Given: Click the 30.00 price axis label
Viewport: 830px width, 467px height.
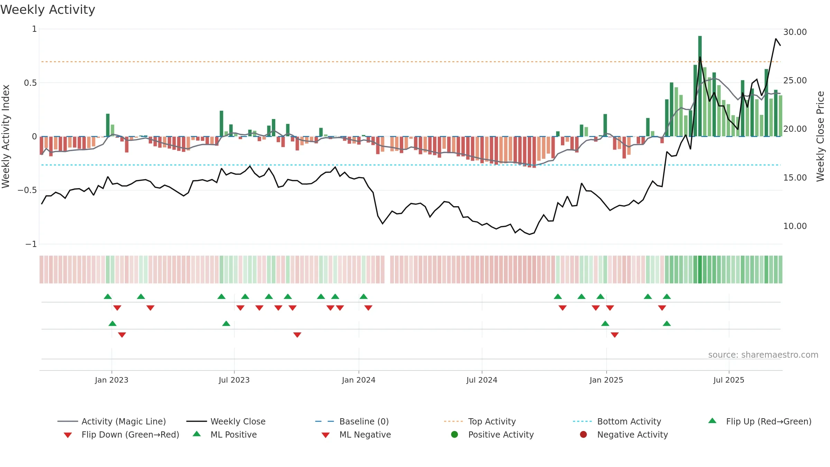Looking at the screenshot, I should [795, 32].
